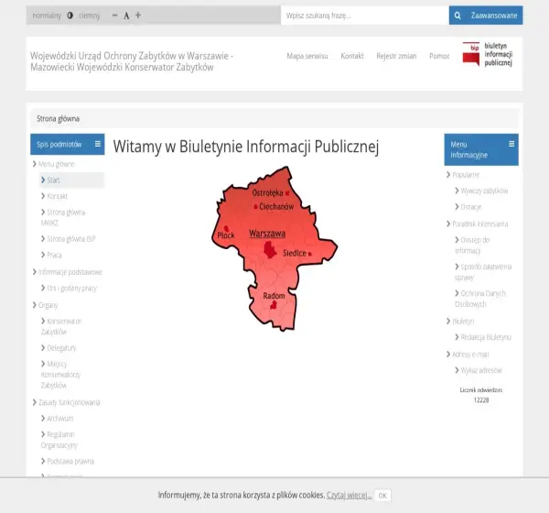Click the Spis podmiotów header

pyautogui.click(x=68, y=144)
